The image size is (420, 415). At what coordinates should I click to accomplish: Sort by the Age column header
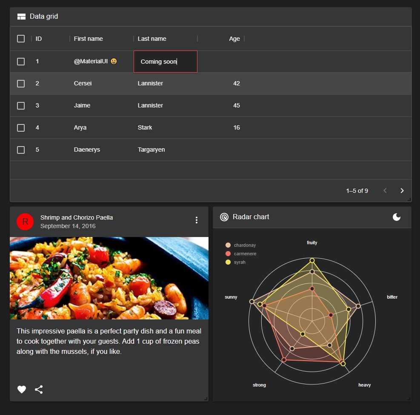(x=234, y=39)
